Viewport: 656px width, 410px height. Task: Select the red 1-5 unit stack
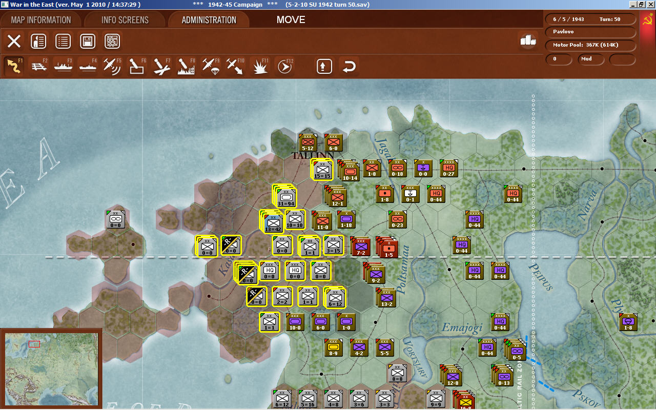(x=387, y=248)
